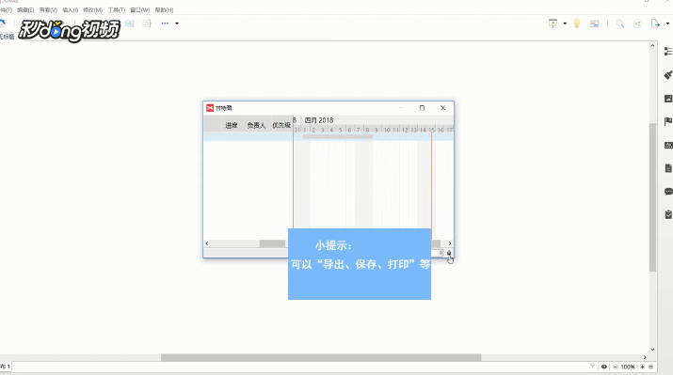
Task: Expand the export dropdown arrow
Action: 667,23
